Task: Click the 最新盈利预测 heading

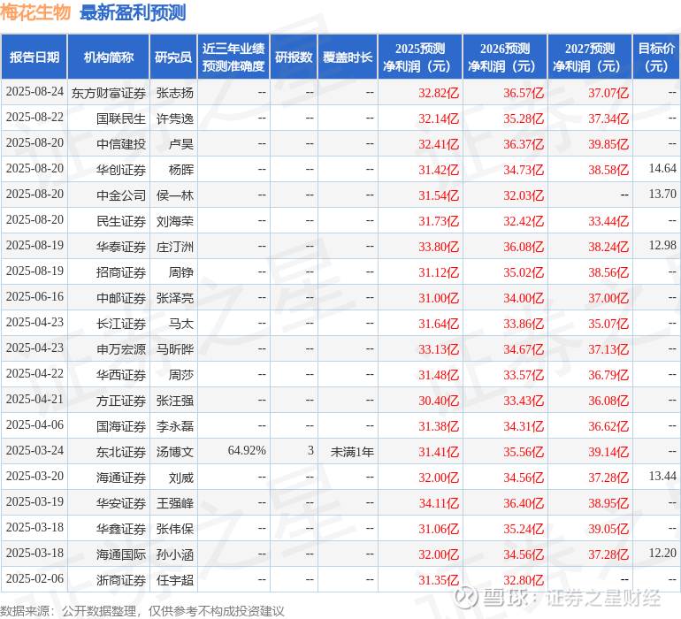Action: click(x=133, y=12)
